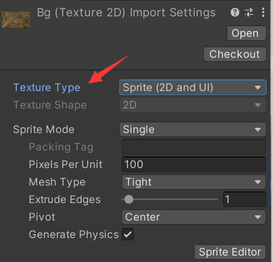This screenshot has height=262, width=273.
Task: Click the Packing Tag text field
Action: 193,147
